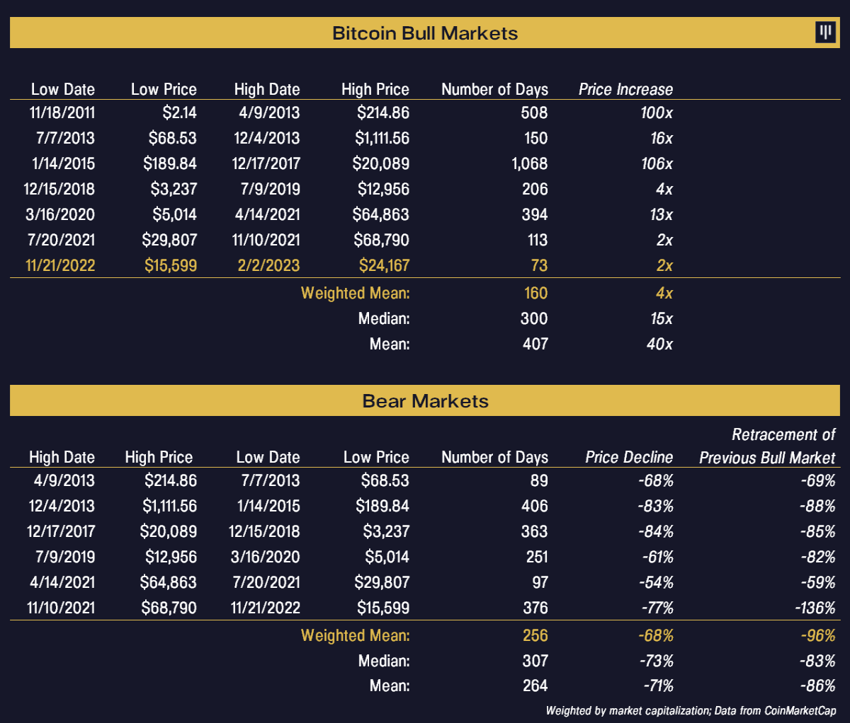Click the CoinMarketCap data source footnote
Screen dimensions: 850x723
coord(691,710)
